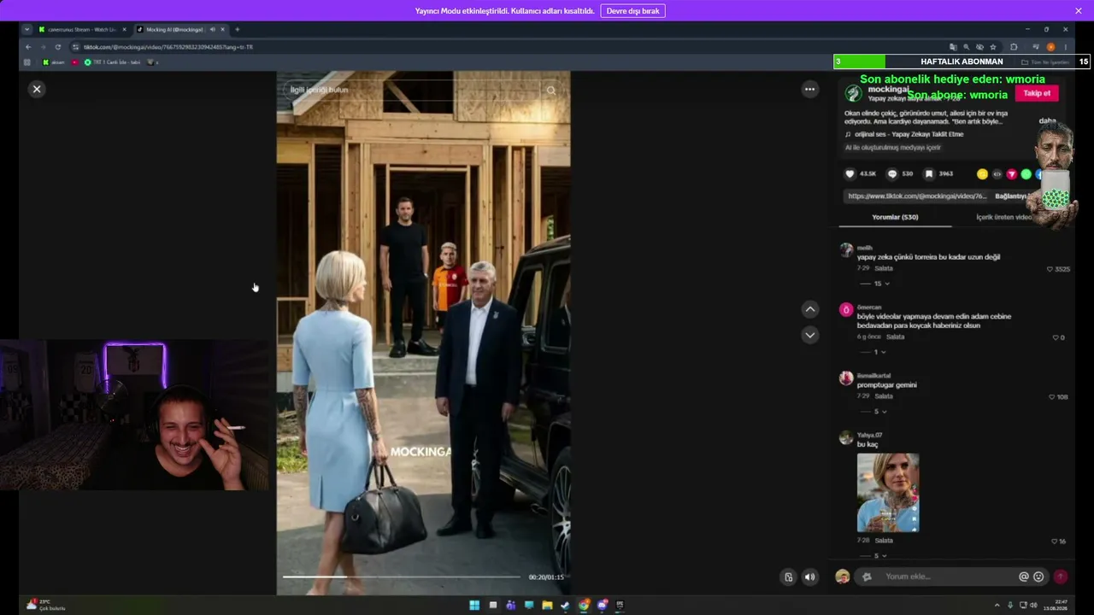
Task: Like the video with the heart icon
Action: click(x=850, y=173)
